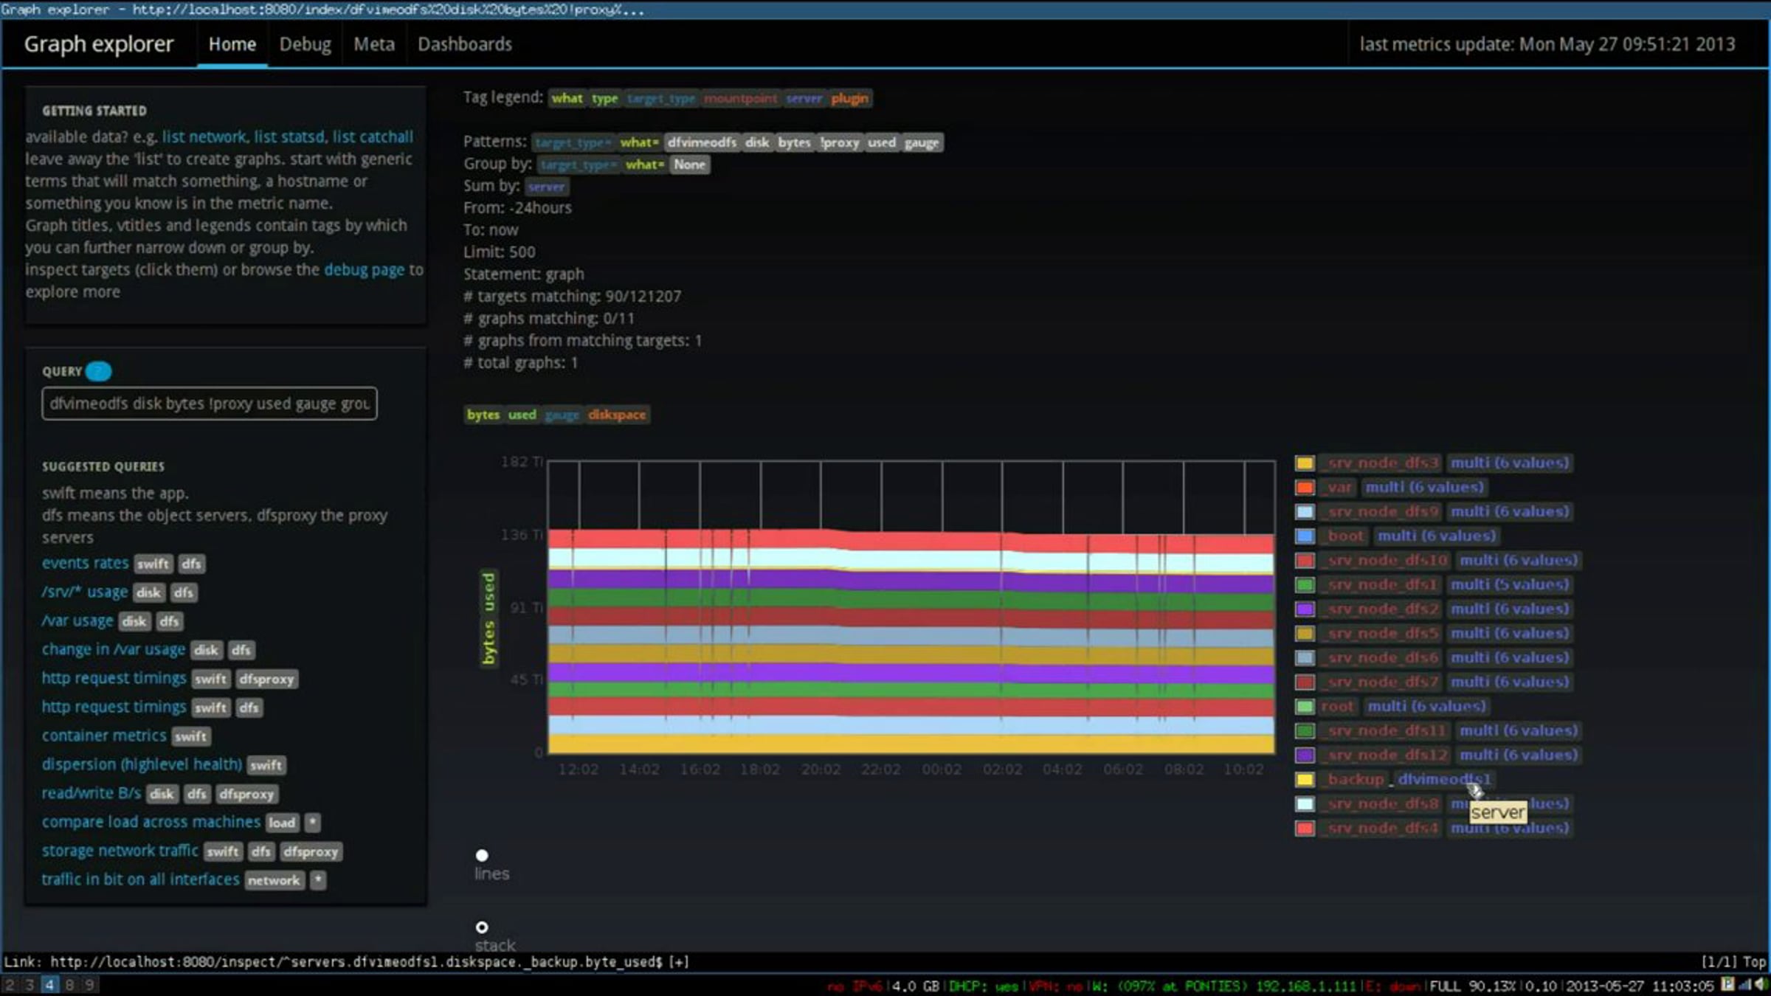Viewport: 1771px width, 996px height.
Task: Open the 'list network' example link
Action: [204, 136]
